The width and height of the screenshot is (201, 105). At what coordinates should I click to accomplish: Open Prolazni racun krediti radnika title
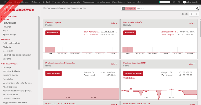[60, 63]
